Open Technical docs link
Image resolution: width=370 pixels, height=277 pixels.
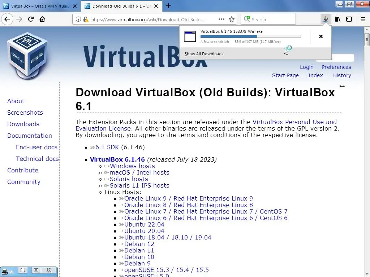[37, 159]
